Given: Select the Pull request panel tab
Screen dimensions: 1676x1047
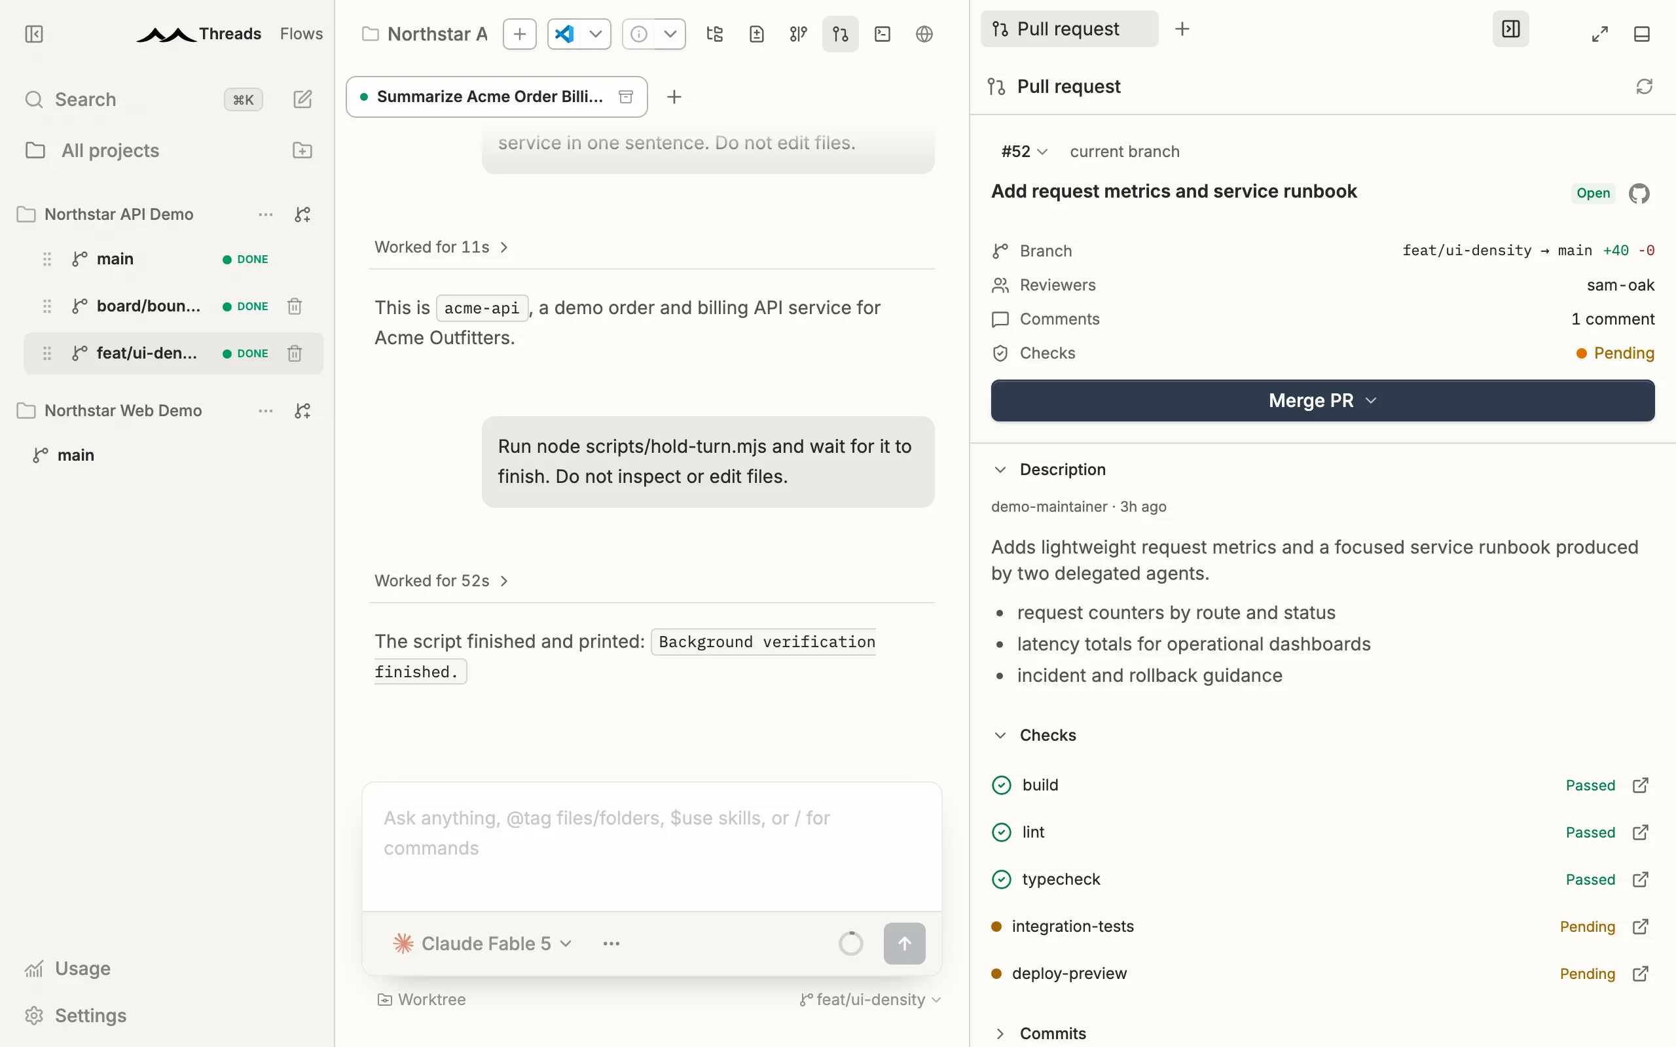Looking at the screenshot, I should (x=1068, y=29).
